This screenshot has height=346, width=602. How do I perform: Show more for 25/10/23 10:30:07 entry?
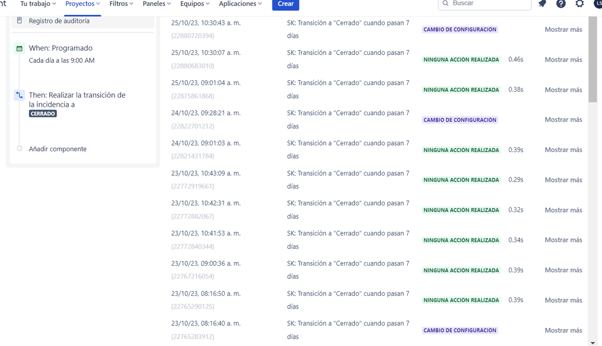point(563,60)
